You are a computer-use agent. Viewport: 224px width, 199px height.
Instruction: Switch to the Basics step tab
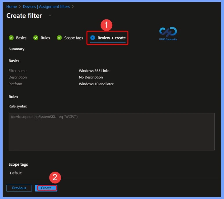click(x=21, y=38)
